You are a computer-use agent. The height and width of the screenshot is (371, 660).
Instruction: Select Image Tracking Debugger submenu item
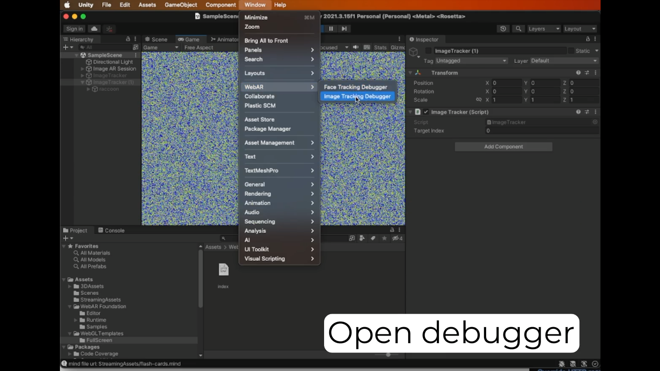point(357,97)
